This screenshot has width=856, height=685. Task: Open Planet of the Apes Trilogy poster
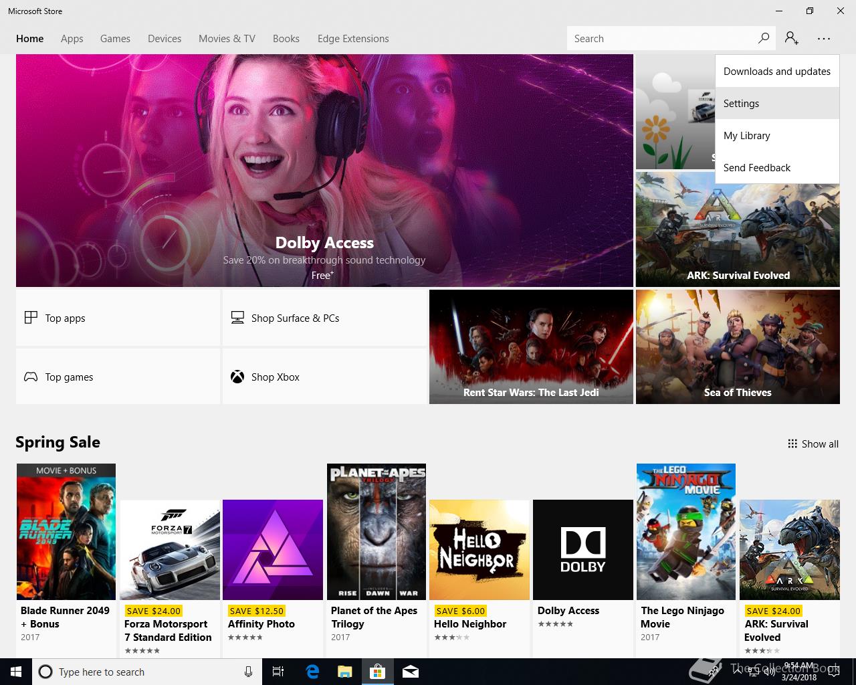pyautogui.click(x=377, y=532)
